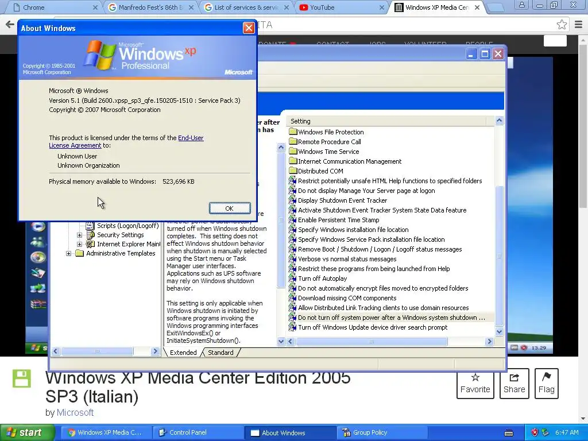The height and width of the screenshot is (441, 588).
Task: Close the About Windows dialog
Action: tap(249, 28)
